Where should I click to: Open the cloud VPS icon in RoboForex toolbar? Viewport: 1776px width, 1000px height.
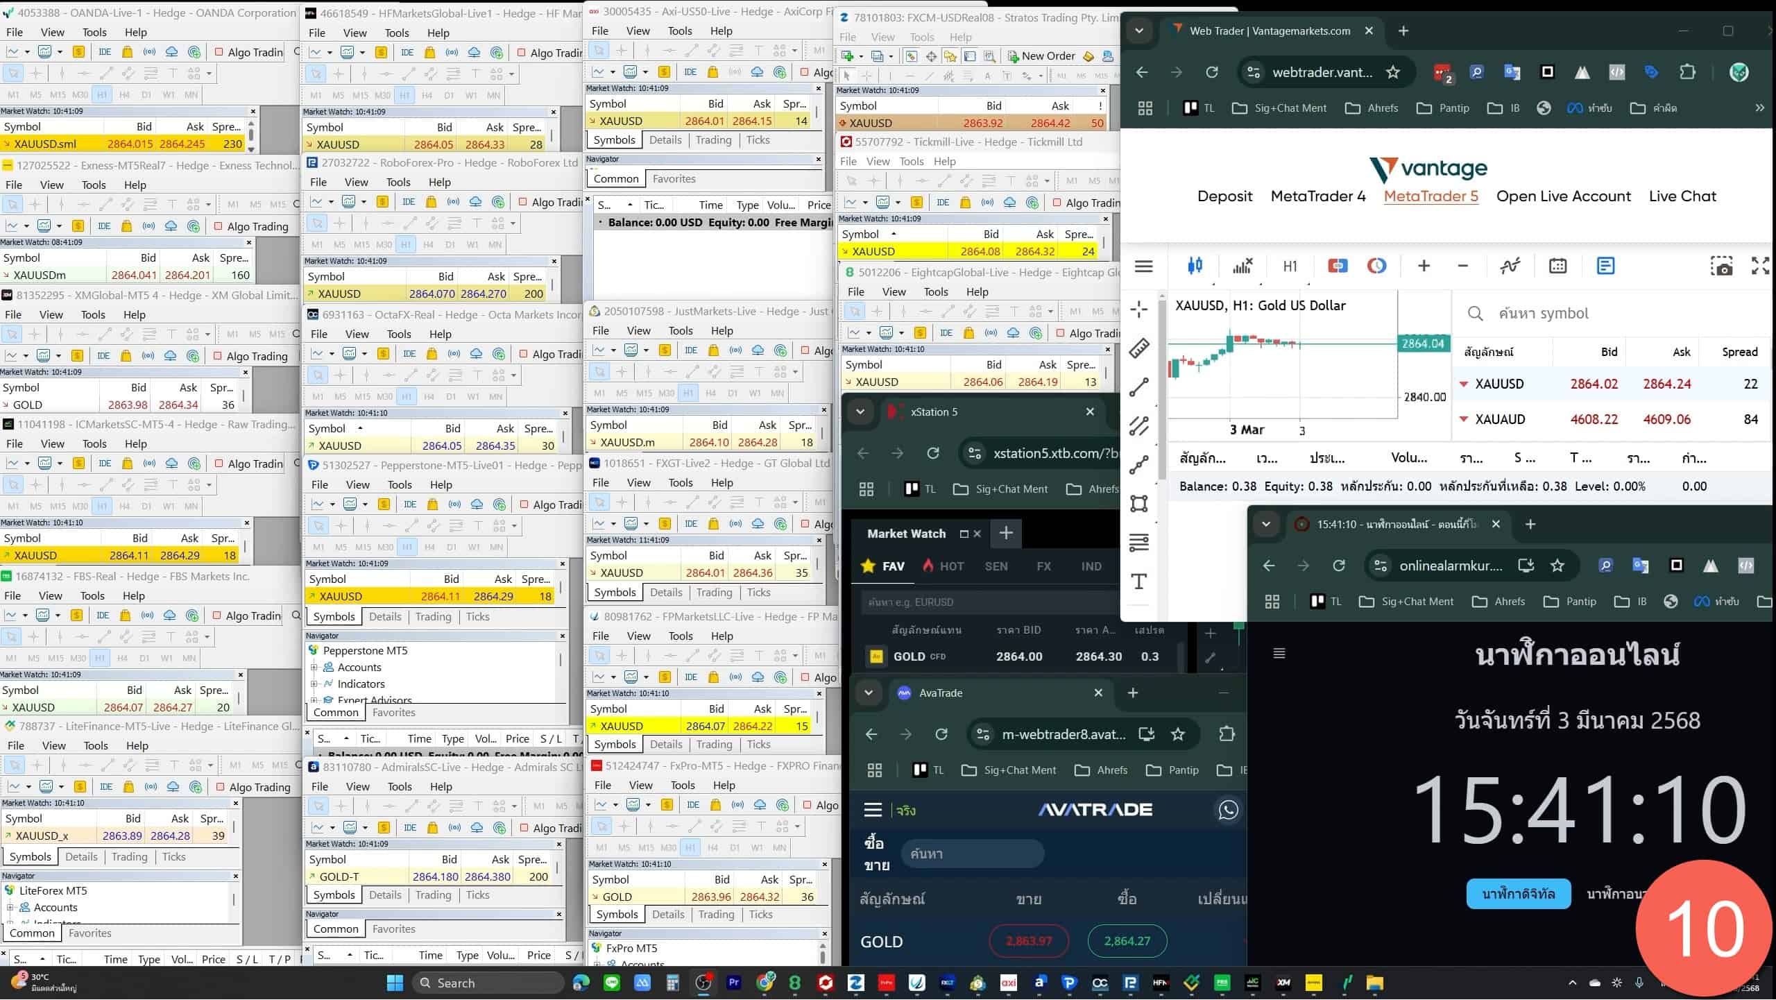[475, 202]
